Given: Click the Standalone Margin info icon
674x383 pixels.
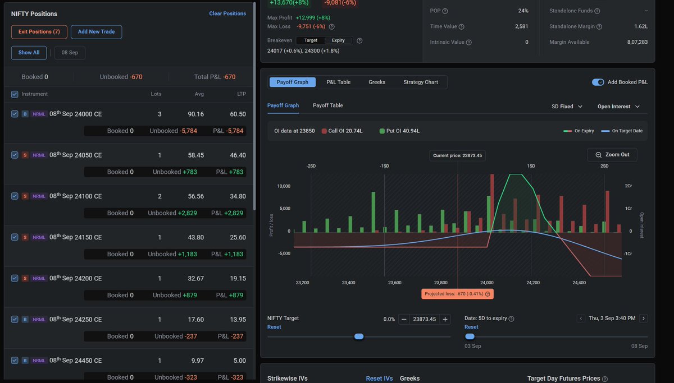Looking at the screenshot, I should (x=599, y=26).
